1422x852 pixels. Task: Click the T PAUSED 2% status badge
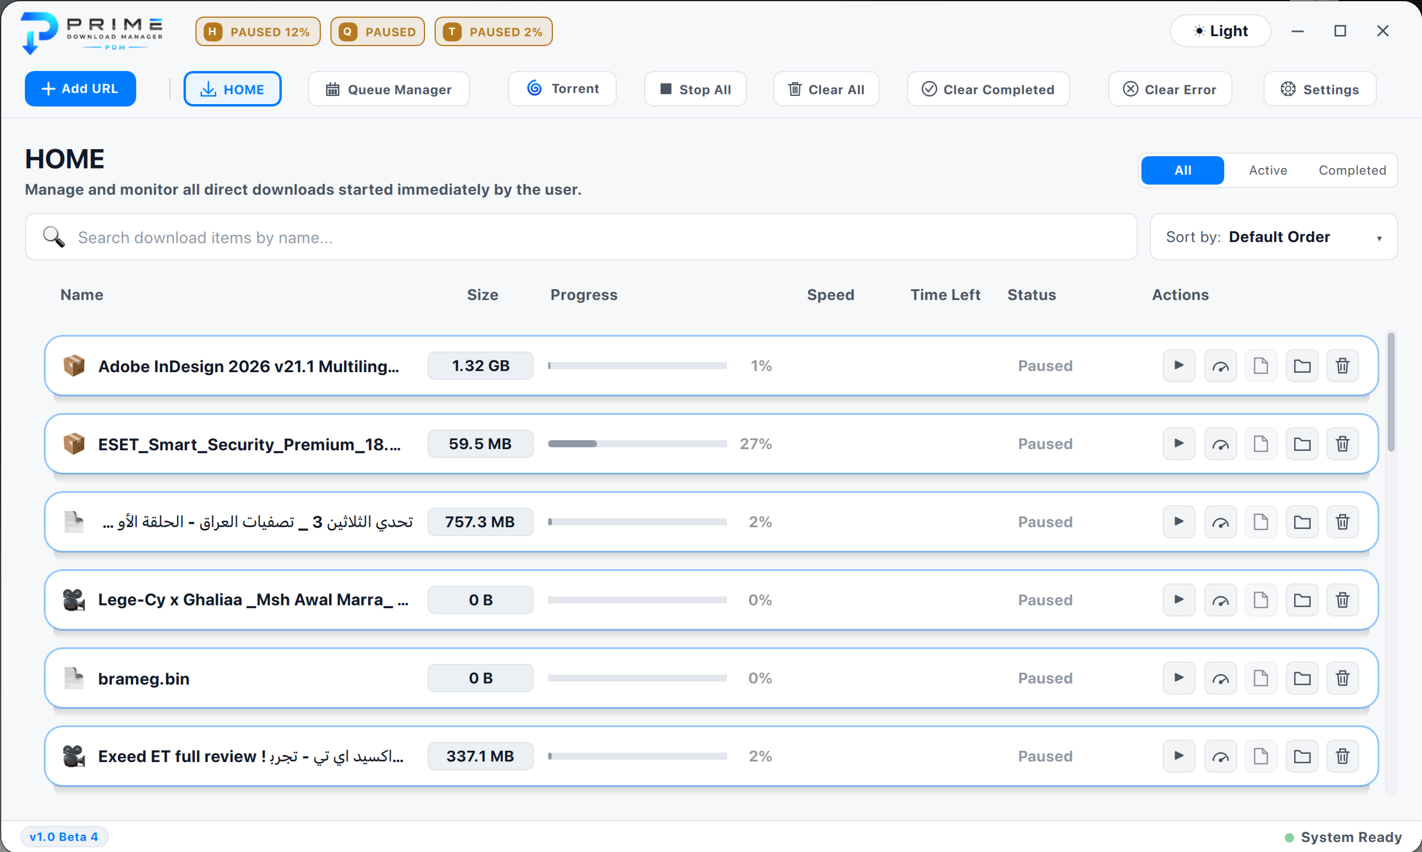coord(493,31)
